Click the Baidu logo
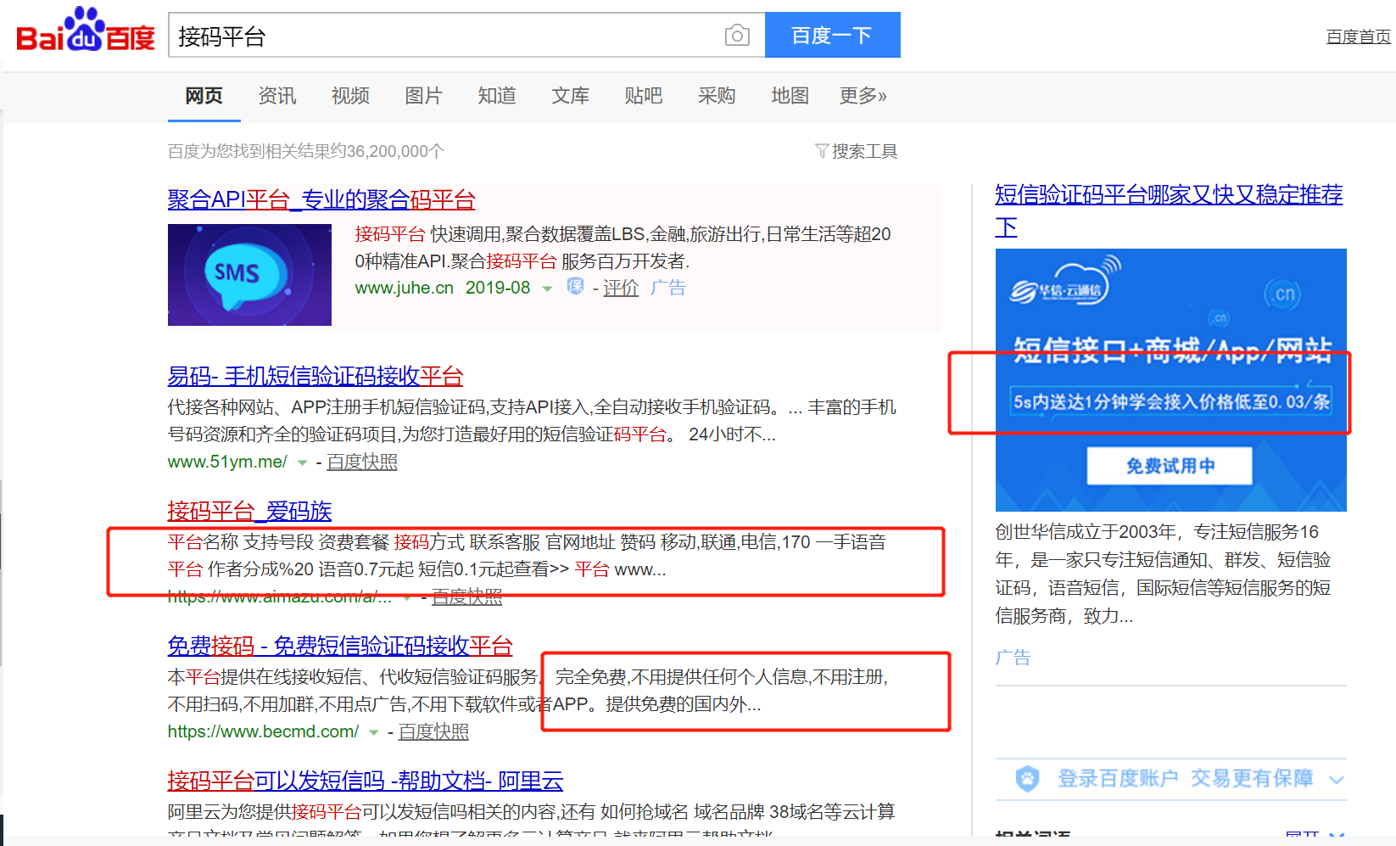 (86, 31)
